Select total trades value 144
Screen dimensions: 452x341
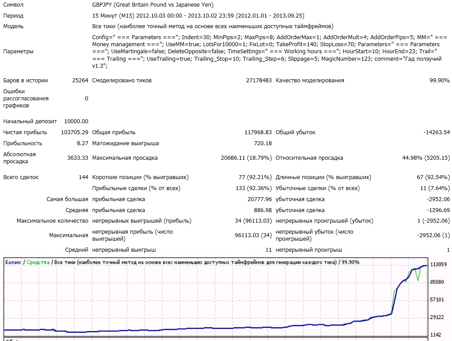coord(83,177)
